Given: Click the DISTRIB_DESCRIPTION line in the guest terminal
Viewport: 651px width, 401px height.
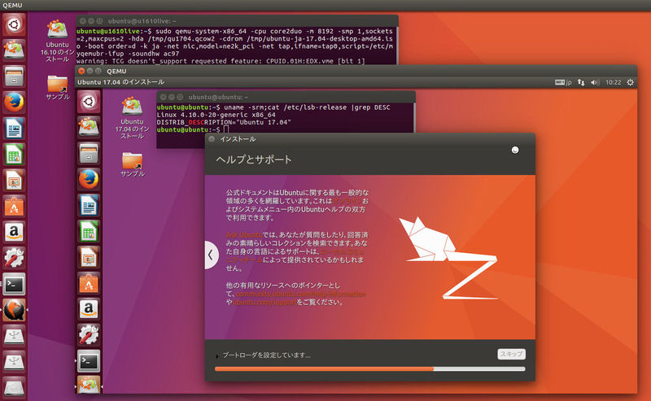Looking at the screenshot, I should [x=224, y=122].
